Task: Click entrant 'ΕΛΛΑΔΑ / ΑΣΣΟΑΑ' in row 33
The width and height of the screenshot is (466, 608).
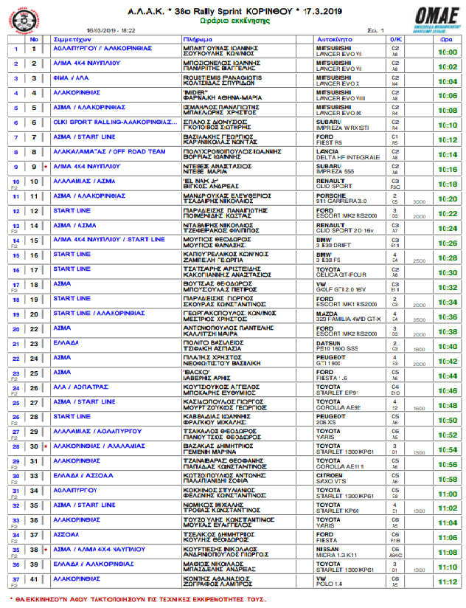Action: (83, 476)
